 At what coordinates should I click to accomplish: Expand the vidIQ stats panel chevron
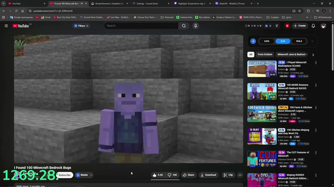coord(312,41)
